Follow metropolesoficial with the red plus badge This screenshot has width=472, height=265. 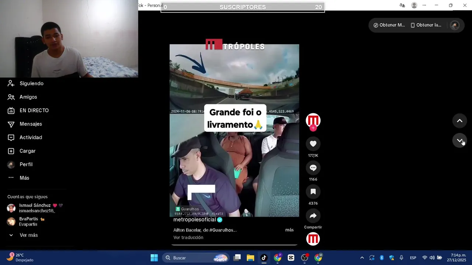tap(313, 128)
